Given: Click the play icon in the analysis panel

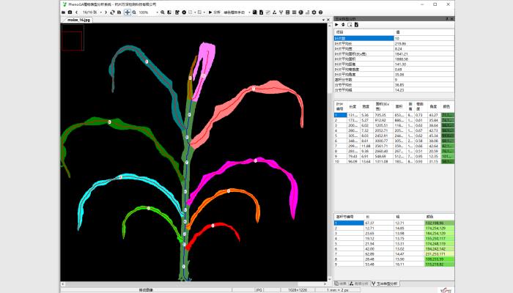Looking at the screenshot, I should tap(336, 25).
